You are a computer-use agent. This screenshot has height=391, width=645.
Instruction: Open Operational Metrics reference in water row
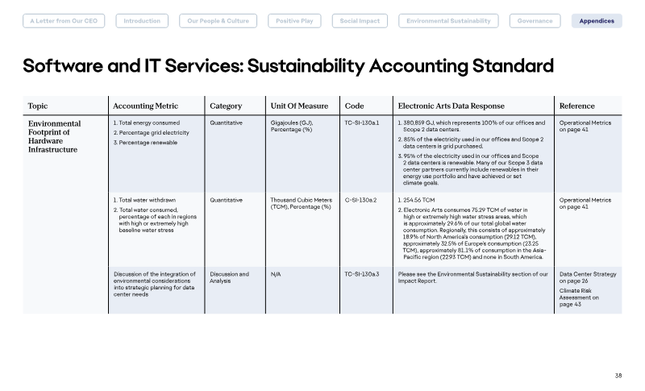tap(585, 203)
